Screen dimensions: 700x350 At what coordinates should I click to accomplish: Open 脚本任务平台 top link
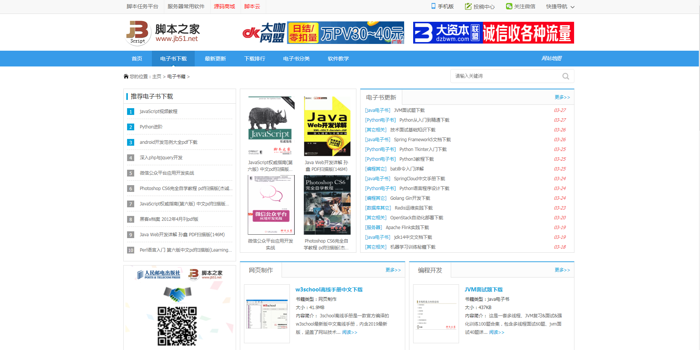pyautogui.click(x=142, y=6)
